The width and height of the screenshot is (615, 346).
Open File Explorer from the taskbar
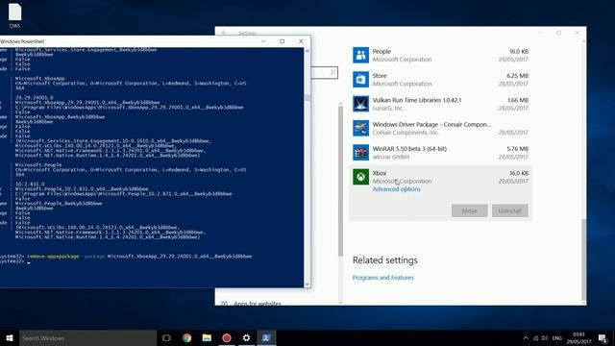207,337
